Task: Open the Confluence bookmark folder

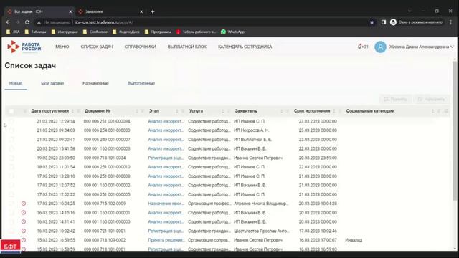Action: 95,32
